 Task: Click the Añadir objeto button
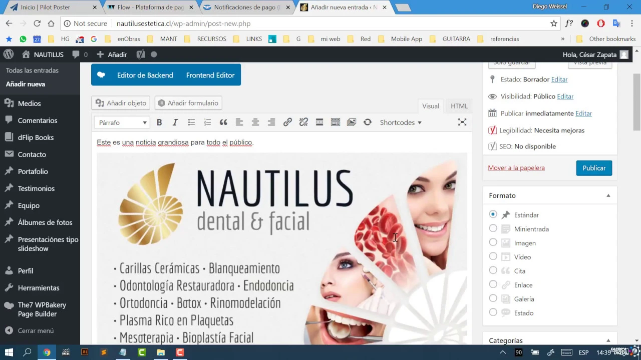121,103
